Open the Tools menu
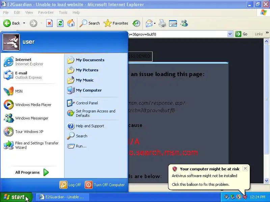270x202 pixels. (x=63, y=12)
